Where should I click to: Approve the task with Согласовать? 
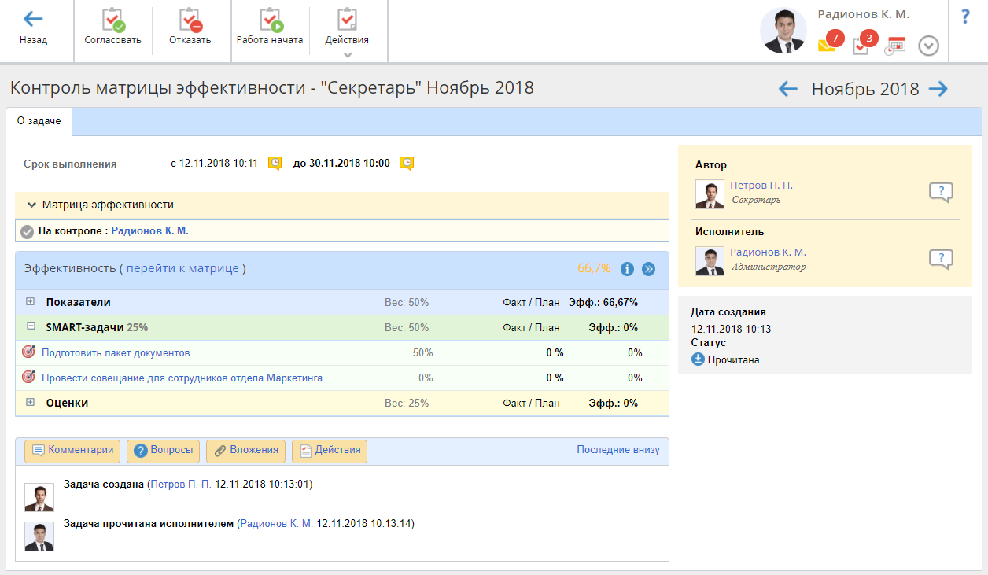(x=112, y=28)
